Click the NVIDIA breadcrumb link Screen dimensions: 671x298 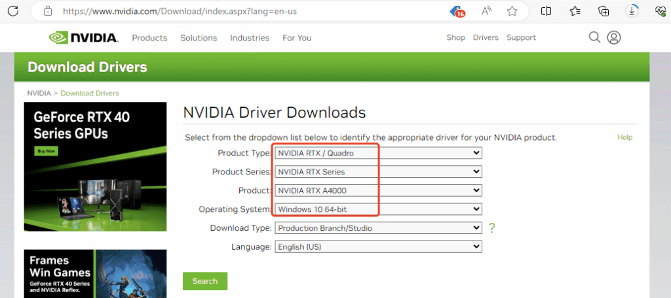[x=39, y=93]
